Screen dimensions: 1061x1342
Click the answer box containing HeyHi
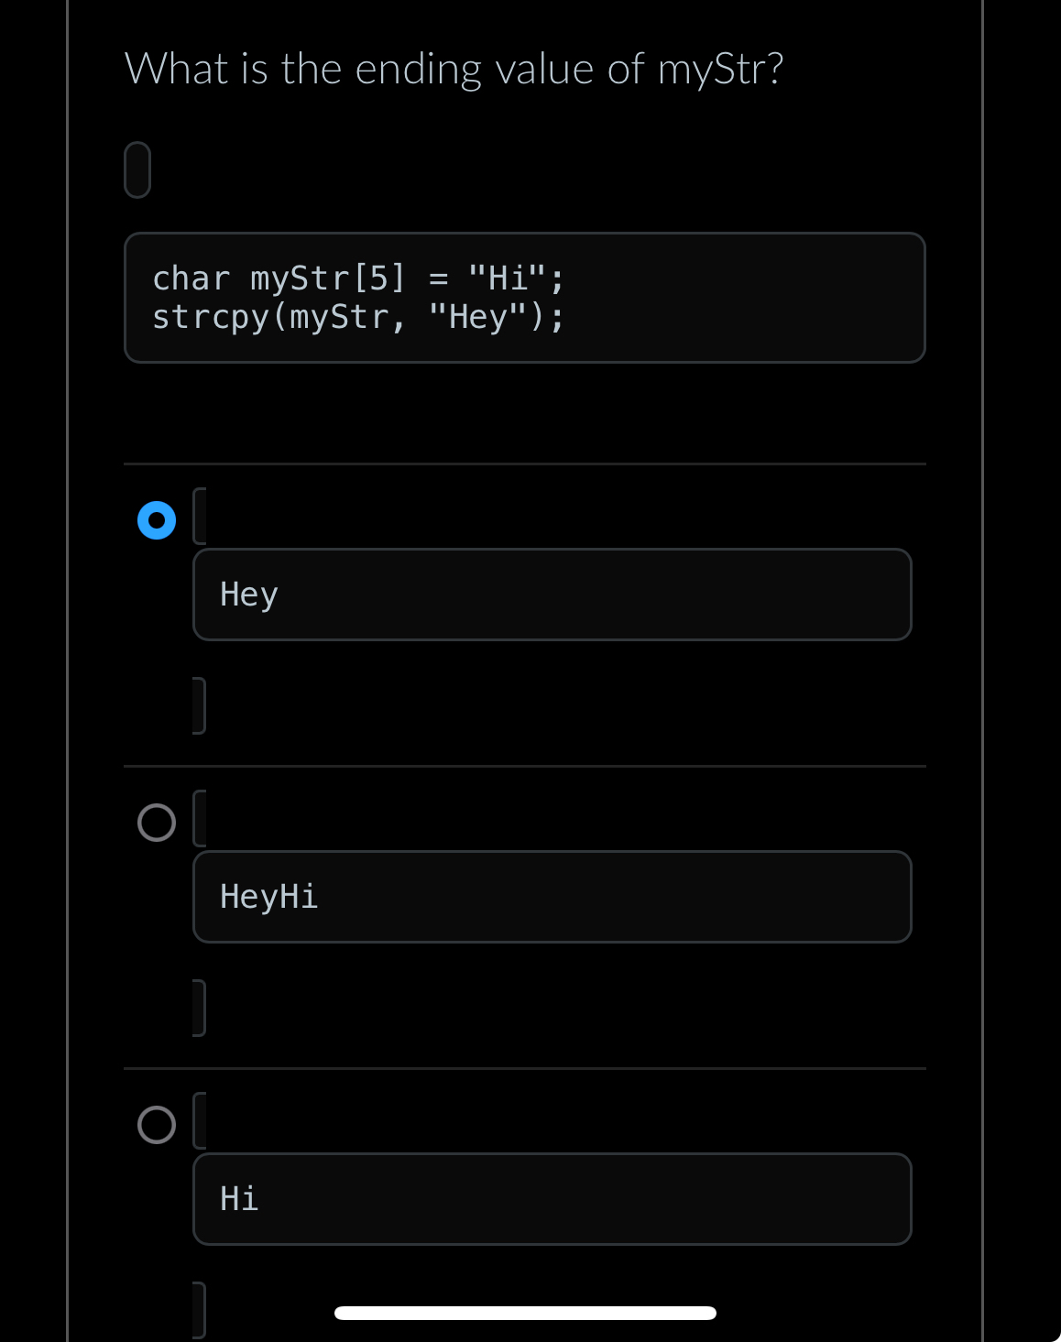pos(552,896)
